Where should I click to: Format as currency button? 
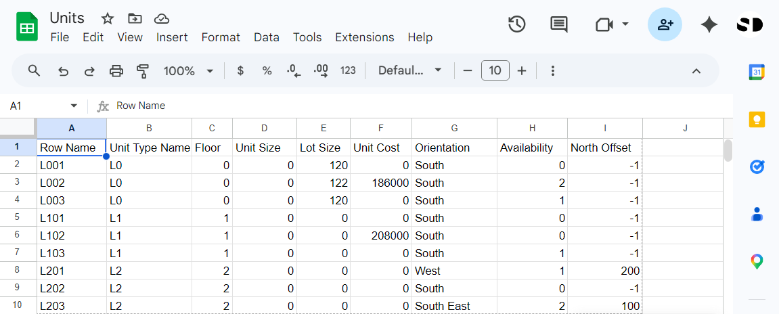[240, 71]
